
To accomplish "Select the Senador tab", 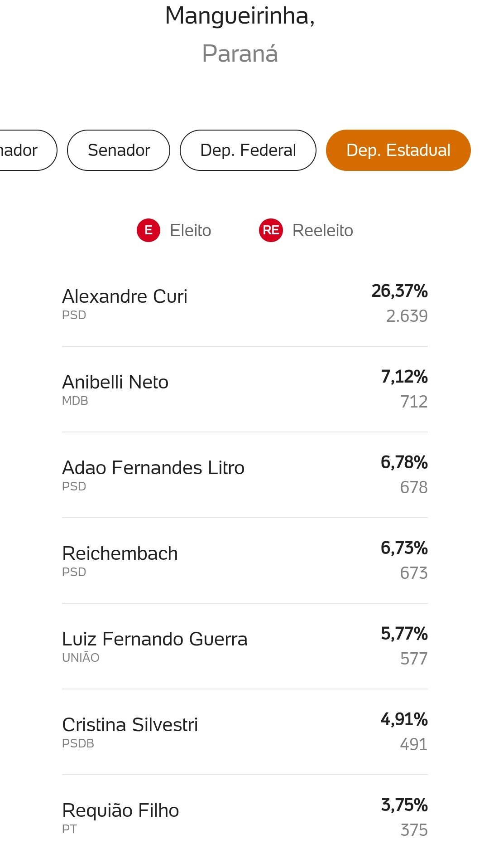I will (119, 150).
